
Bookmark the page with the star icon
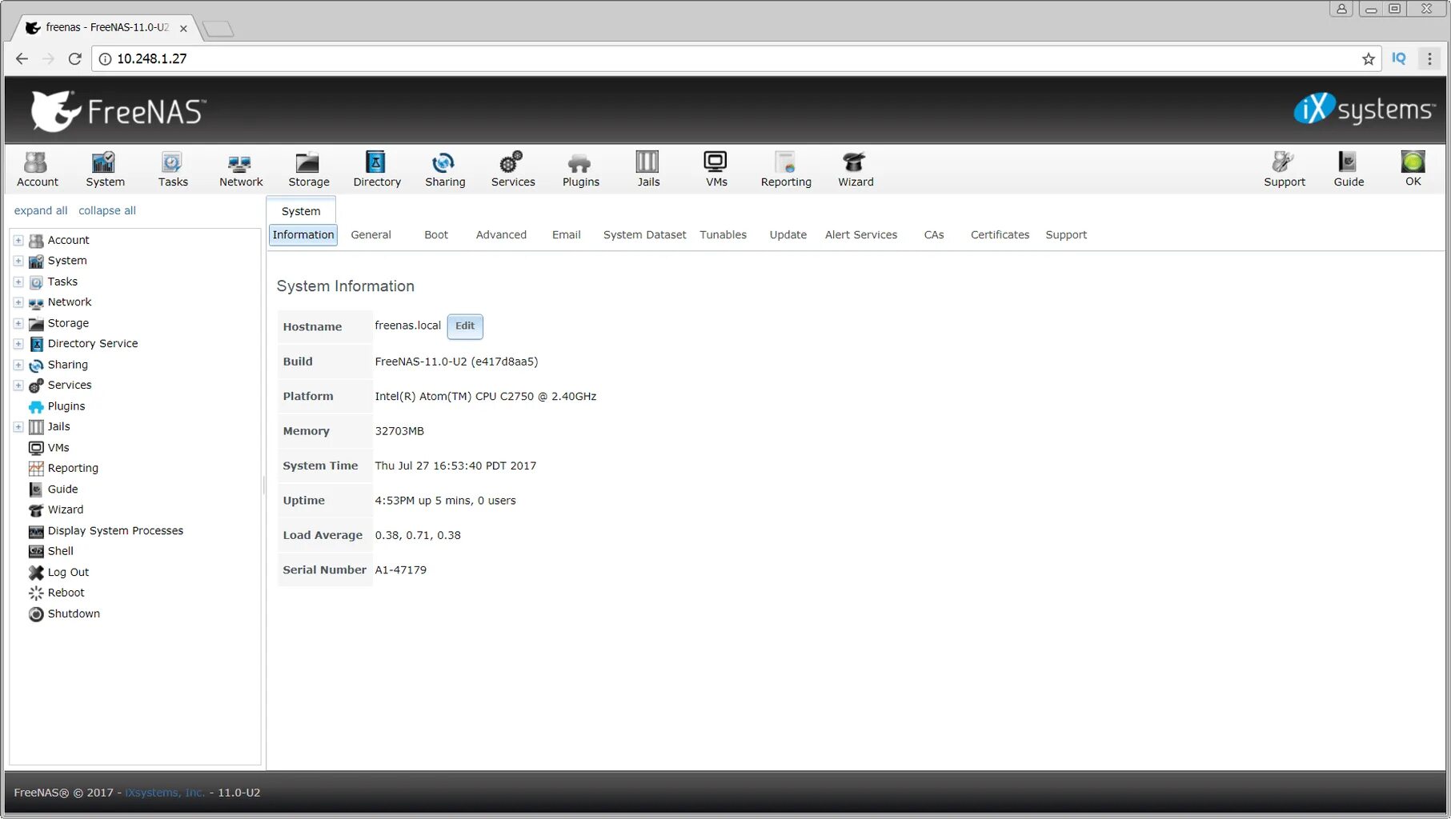tap(1369, 58)
